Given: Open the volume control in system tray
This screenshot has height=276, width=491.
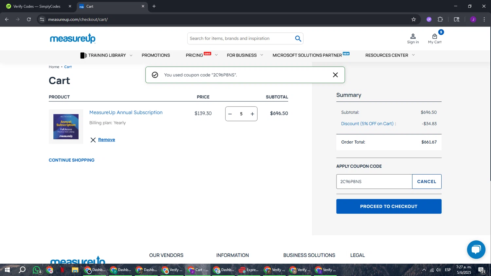Looking at the screenshot, I should [438, 270].
